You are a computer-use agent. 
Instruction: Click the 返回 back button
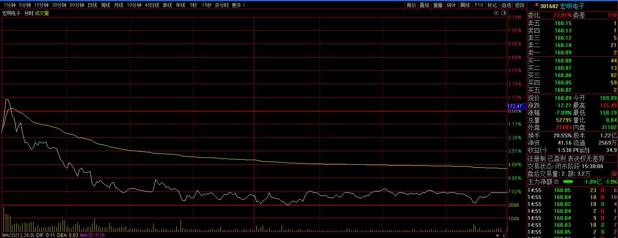pos(519,5)
